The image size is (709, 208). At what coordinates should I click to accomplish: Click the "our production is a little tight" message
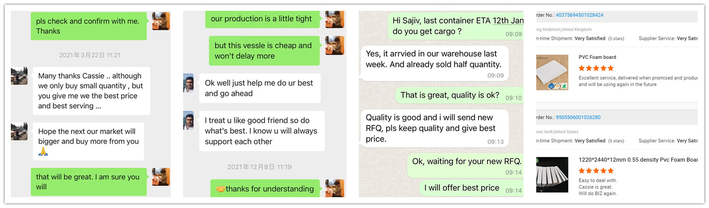pyautogui.click(x=261, y=19)
